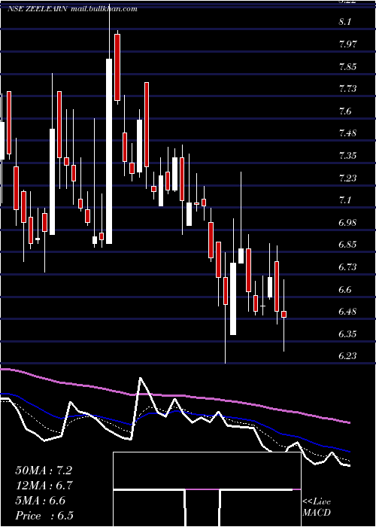Click the 5MA : 6.6 readout

[x=41, y=501]
